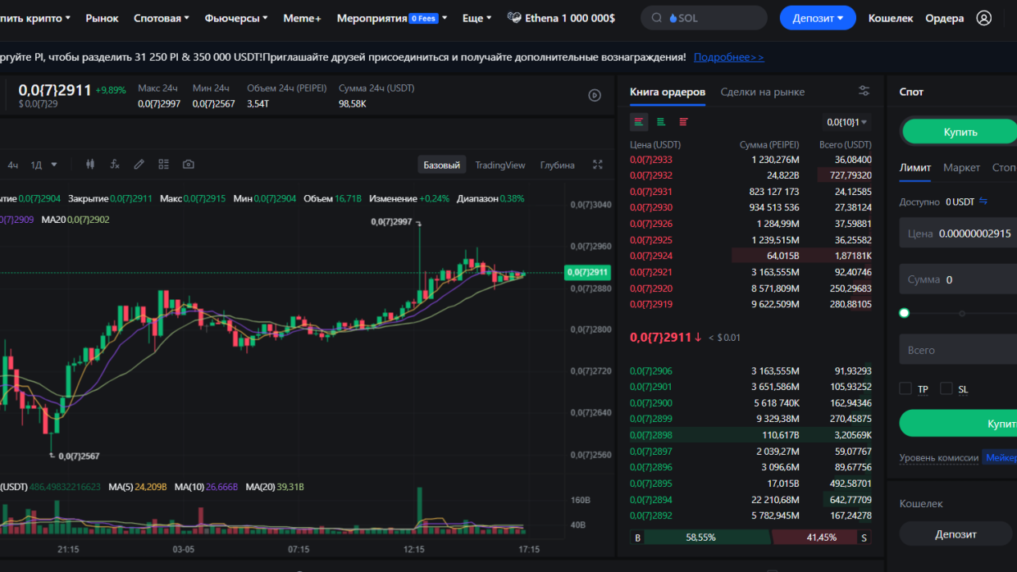Click the Сумма input field

click(958, 279)
